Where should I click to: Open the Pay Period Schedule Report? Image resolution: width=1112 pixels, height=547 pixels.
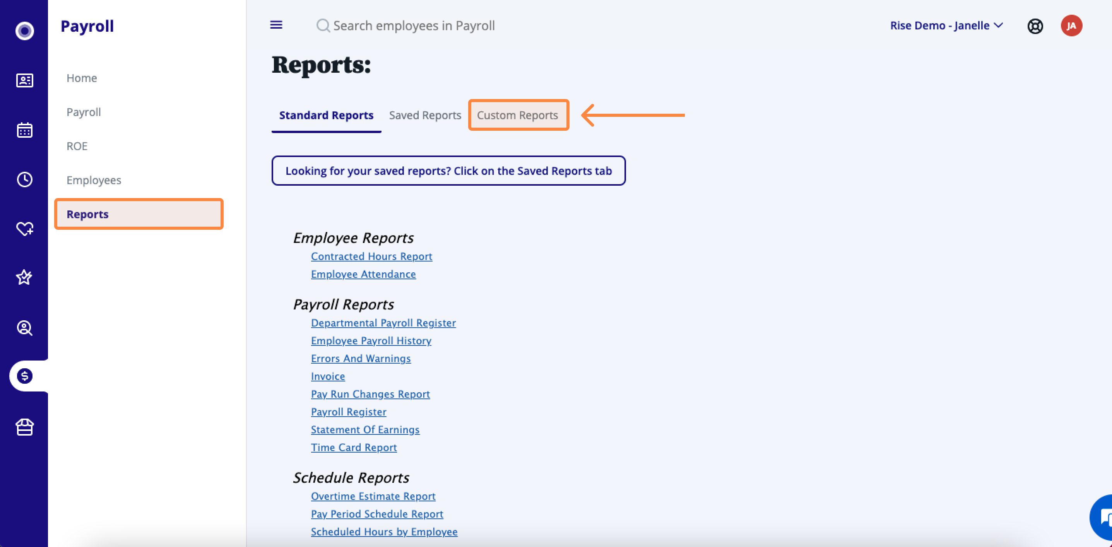(377, 514)
